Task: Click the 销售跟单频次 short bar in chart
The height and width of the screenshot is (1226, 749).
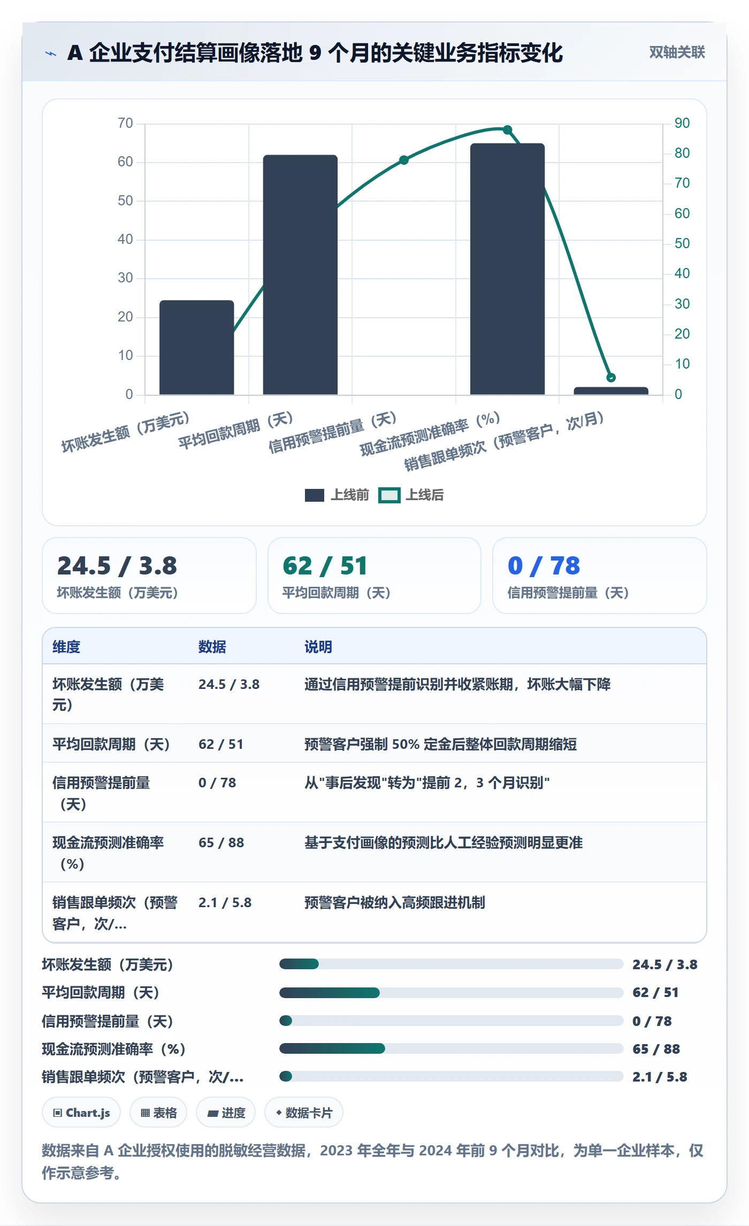Action: pos(611,391)
